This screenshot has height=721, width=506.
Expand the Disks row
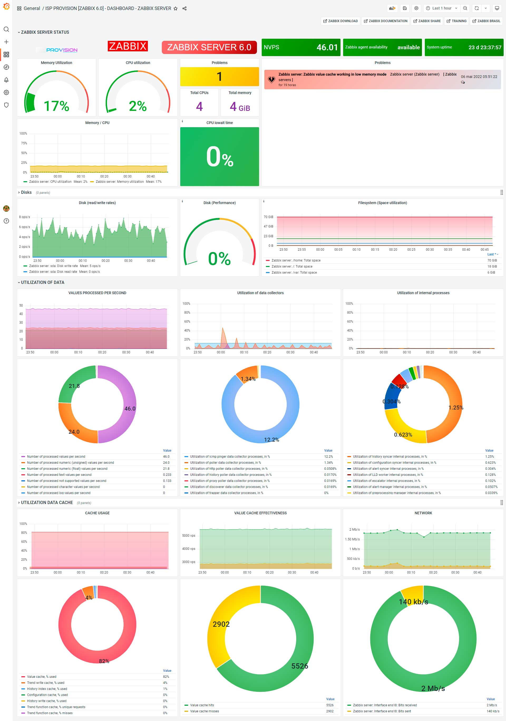pyautogui.click(x=26, y=192)
